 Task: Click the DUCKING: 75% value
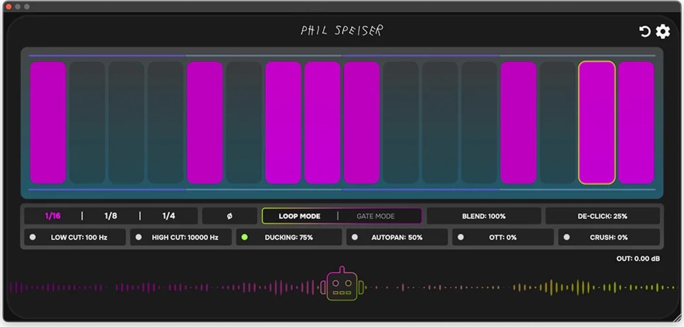tap(289, 237)
